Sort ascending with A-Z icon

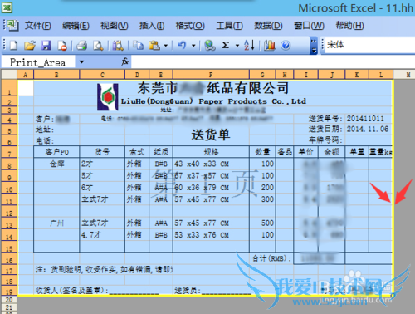pos(249,45)
